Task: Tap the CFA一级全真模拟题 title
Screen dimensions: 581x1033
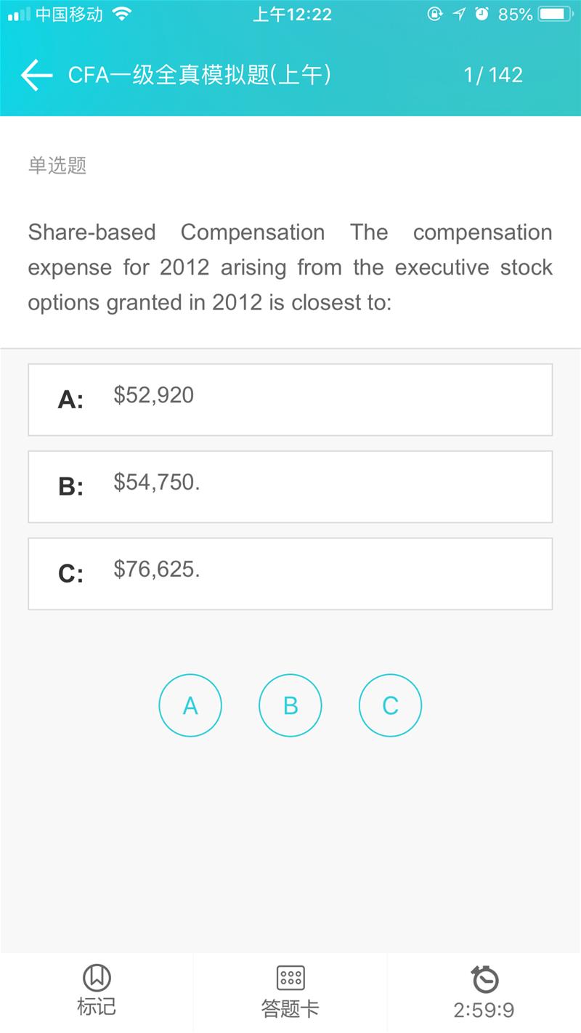Action: [200, 75]
